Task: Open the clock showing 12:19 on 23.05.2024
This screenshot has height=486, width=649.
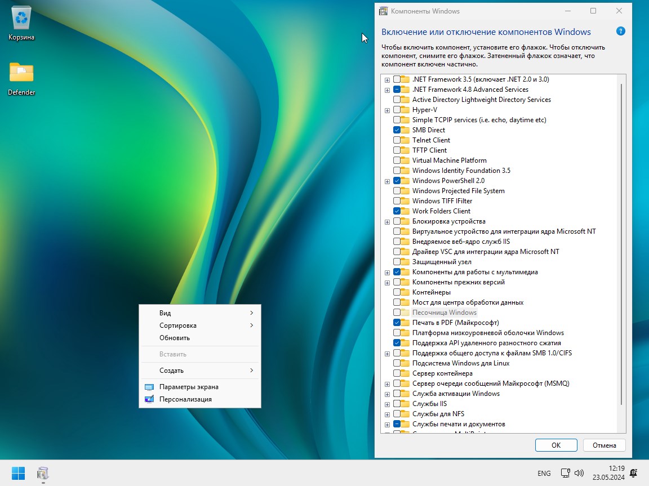Action: click(608, 472)
